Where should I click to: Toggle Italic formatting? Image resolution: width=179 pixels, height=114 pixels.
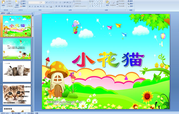(x=32, y=6)
